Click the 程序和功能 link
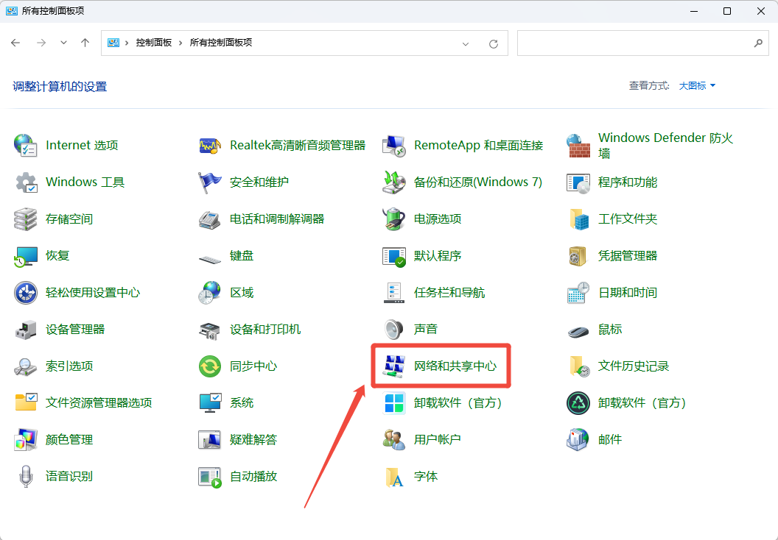 click(628, 182)
